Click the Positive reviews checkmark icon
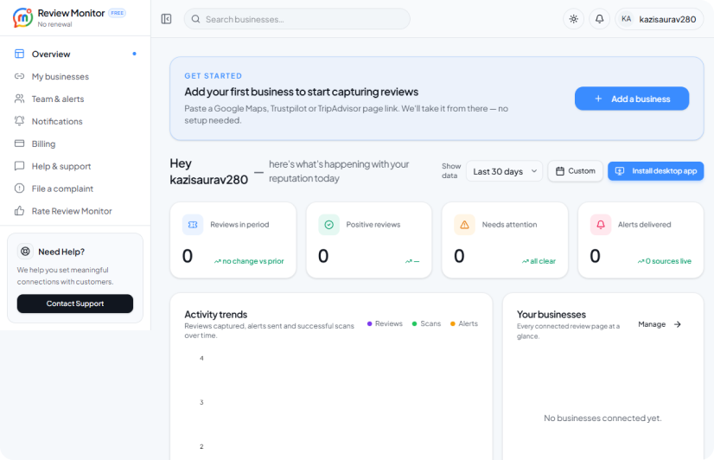 point(328,225)
